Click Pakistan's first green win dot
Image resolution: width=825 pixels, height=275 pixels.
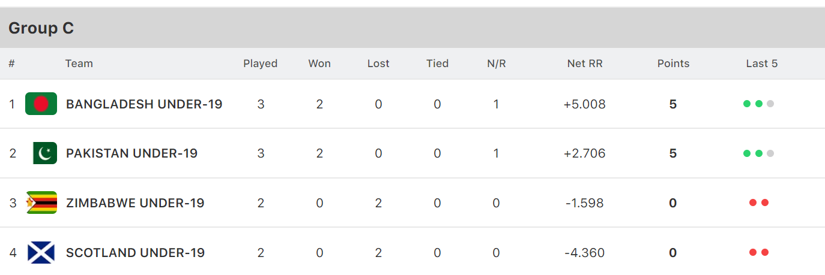(747, 153)
